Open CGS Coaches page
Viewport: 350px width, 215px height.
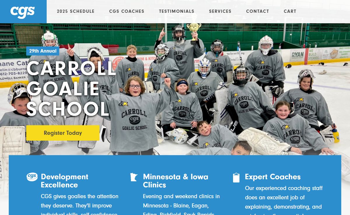127,11
